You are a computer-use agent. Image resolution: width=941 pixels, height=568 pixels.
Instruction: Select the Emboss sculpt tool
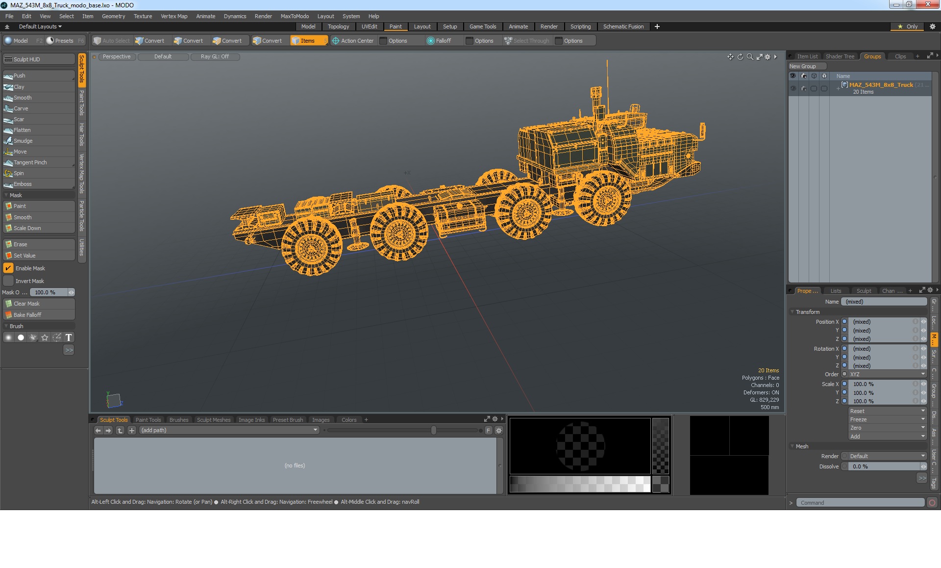coord(38,184)
